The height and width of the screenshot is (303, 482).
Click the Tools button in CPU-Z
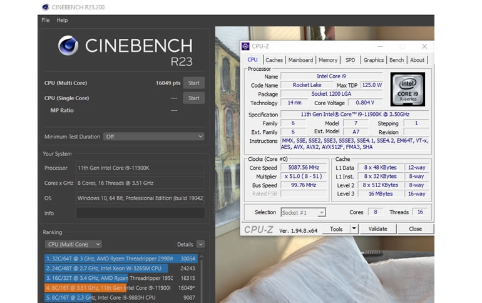pos(336,229)
